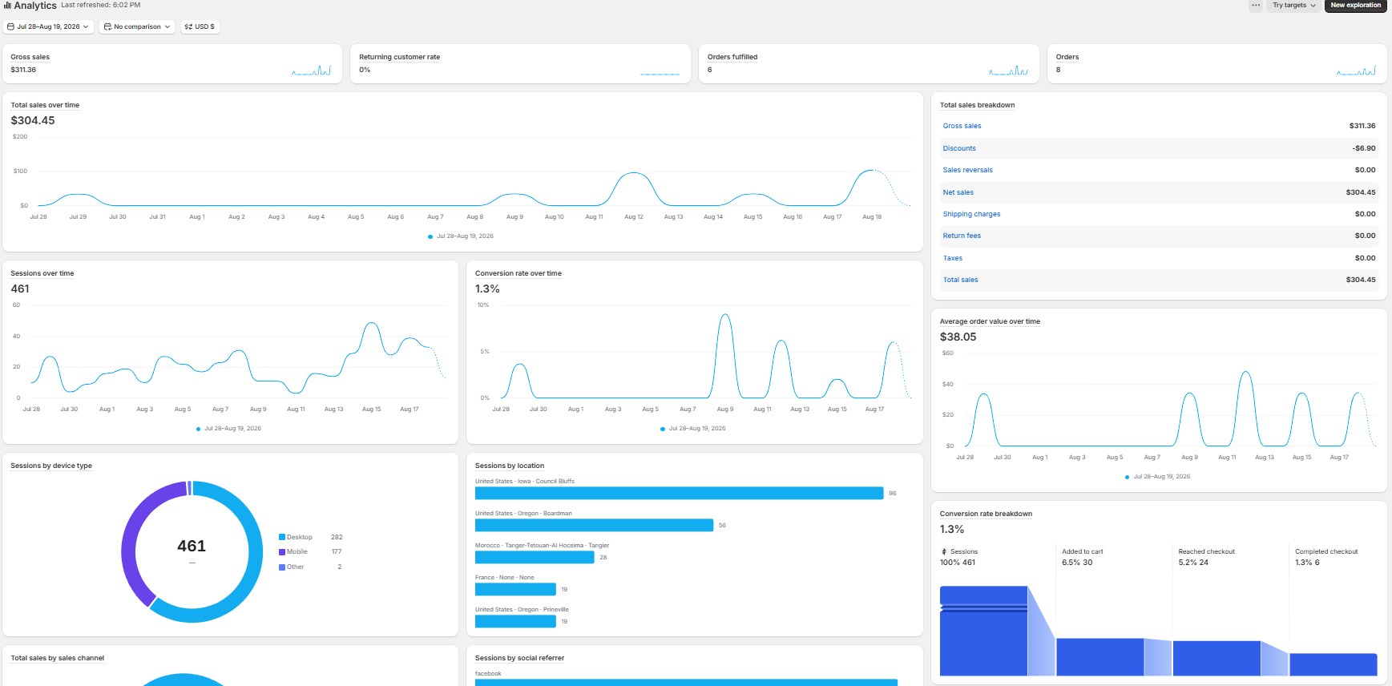Open the three-dot more actions menu
Viewport: 1392px width, 686px height.
(x=1256, y=6)
